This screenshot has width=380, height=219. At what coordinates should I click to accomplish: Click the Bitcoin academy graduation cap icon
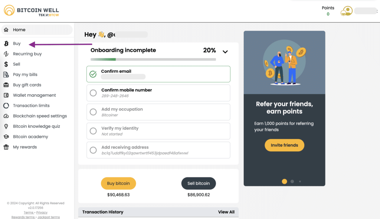[6, 137]
